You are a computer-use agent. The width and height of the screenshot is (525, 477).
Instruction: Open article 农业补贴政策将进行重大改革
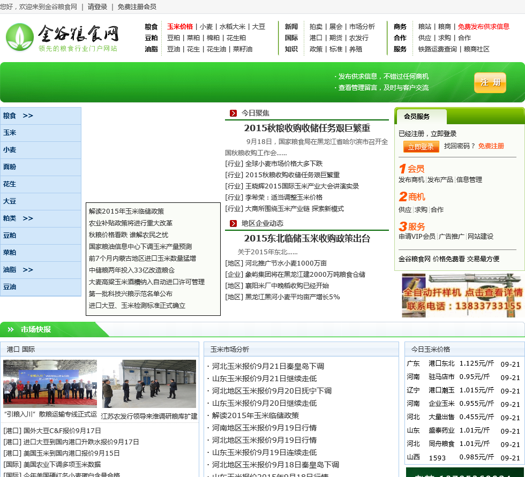pos(131,223)
